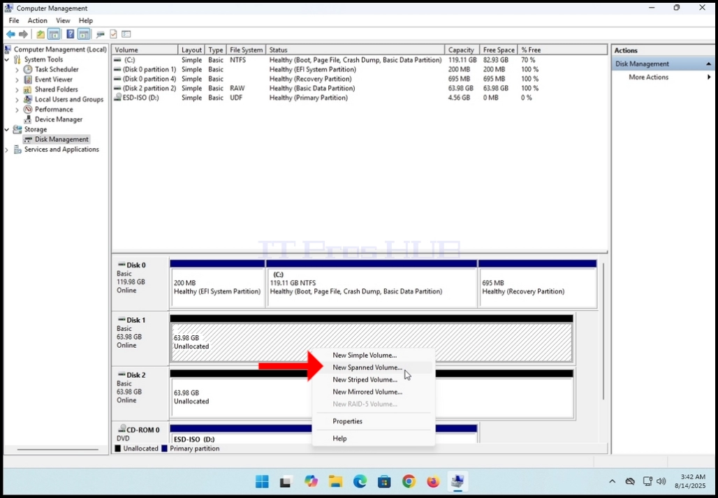Expand the Shared Folders node arrow
The height and width of the screenshot is (498, 718).
[17, 89]
